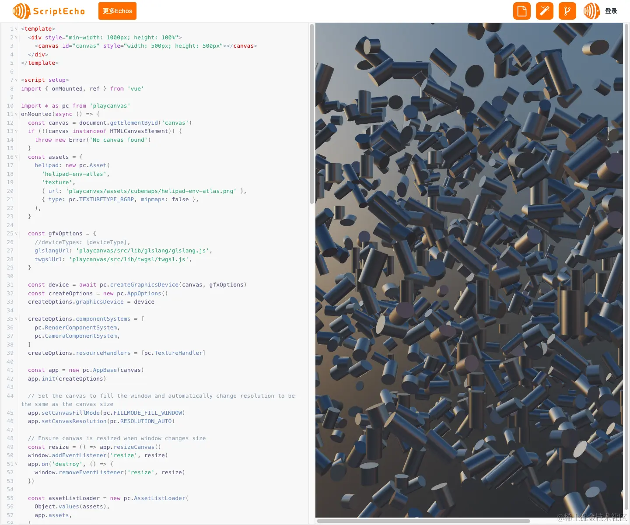Viewport: 630px width, 525px height.
Task: Click the AppBase constructor on line 41
Action: click(105, 370)
